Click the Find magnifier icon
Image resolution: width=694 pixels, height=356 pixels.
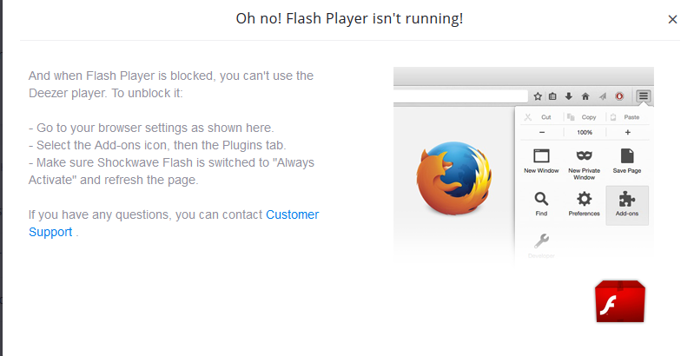coord(541,199)
